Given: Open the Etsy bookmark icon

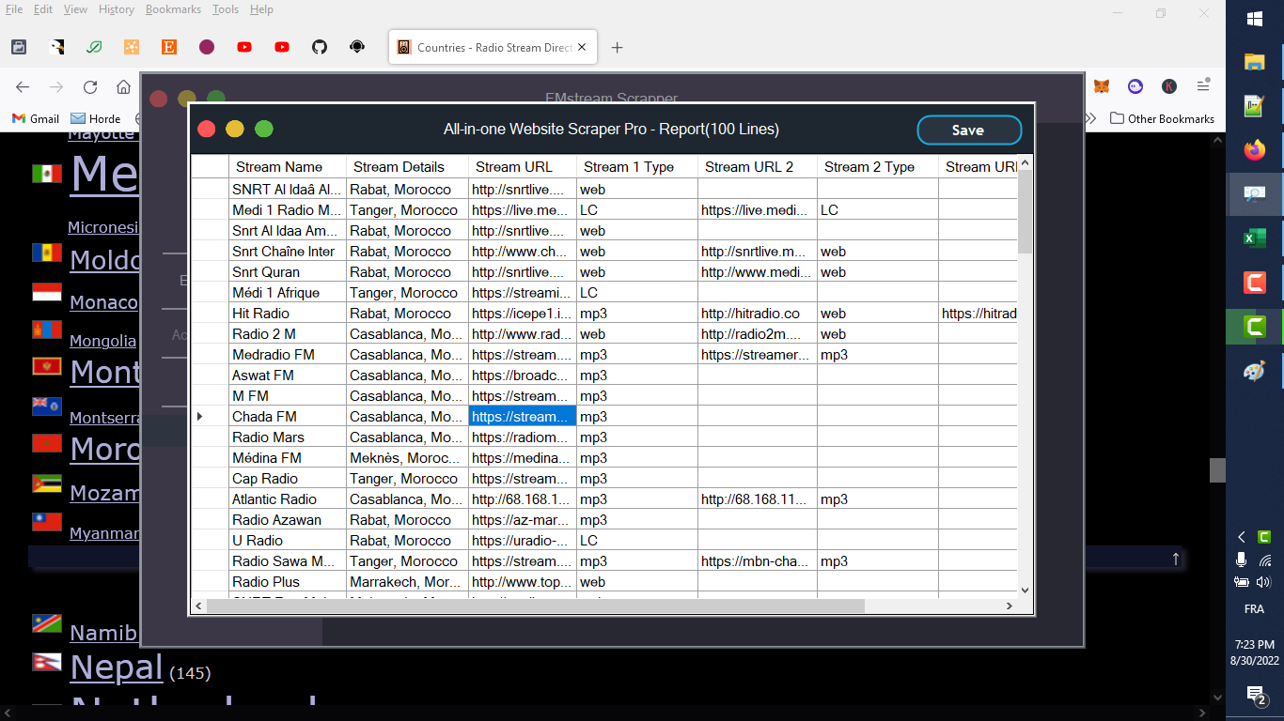Looking at the screenshot, I should pyautogui.click(x=169, y=47).
